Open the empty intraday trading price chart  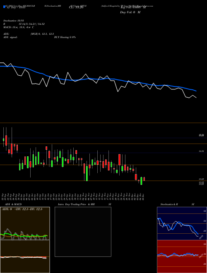click(x=83, y=232)
